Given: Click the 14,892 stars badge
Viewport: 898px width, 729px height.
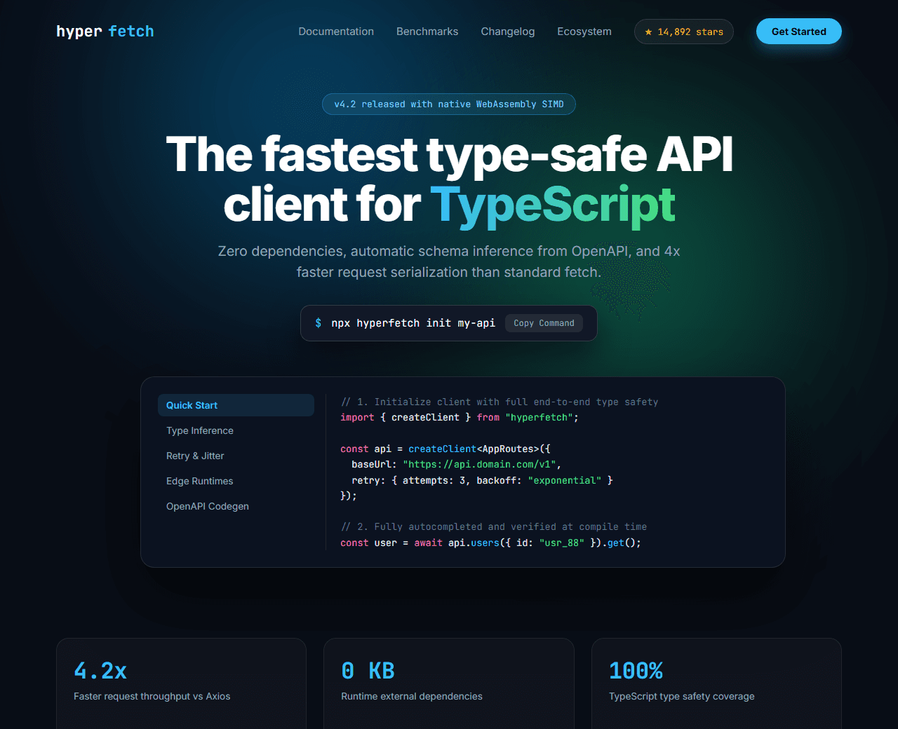Looking at the screenshot, I should [x=684, y=32].
